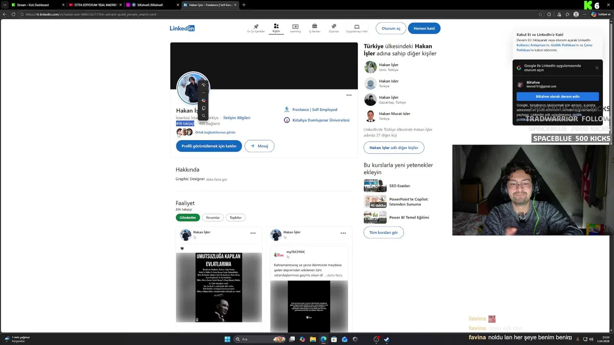Open Power BI Temel Eğitimi course
The image size is (614, 345).
(x=409, y=218)
